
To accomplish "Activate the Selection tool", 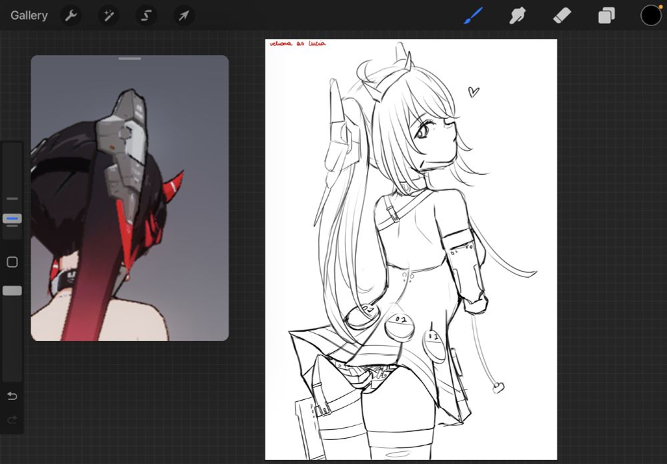I will click(x=146, y=16).
